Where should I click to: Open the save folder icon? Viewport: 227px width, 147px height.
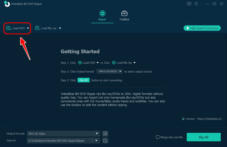click(x=105, y=140)
